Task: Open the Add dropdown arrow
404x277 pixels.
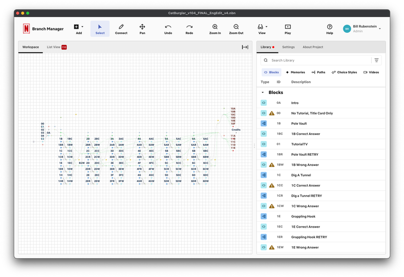Action: coord(82,26)
